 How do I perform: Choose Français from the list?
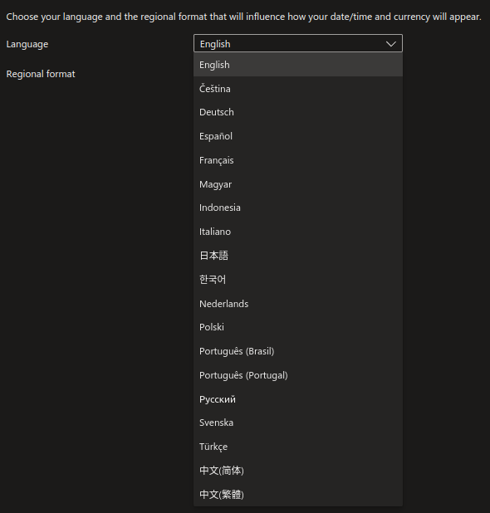coord(298,160)
